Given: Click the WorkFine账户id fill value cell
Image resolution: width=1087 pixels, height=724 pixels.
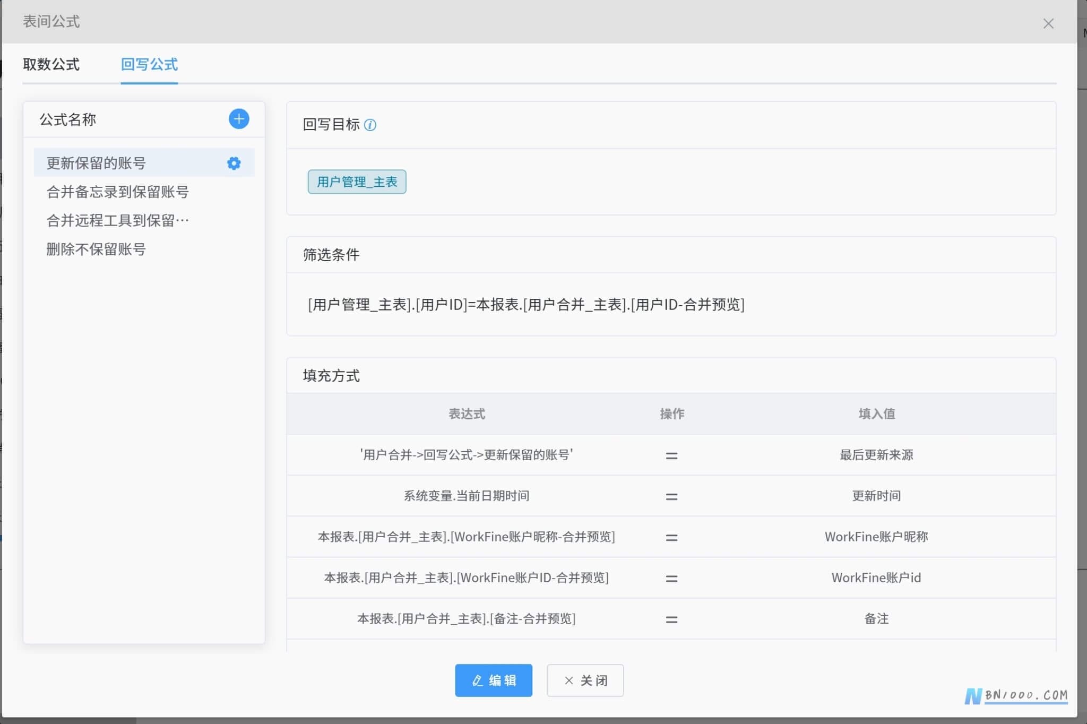Looking at the screenshot, I should click(876, 578).
